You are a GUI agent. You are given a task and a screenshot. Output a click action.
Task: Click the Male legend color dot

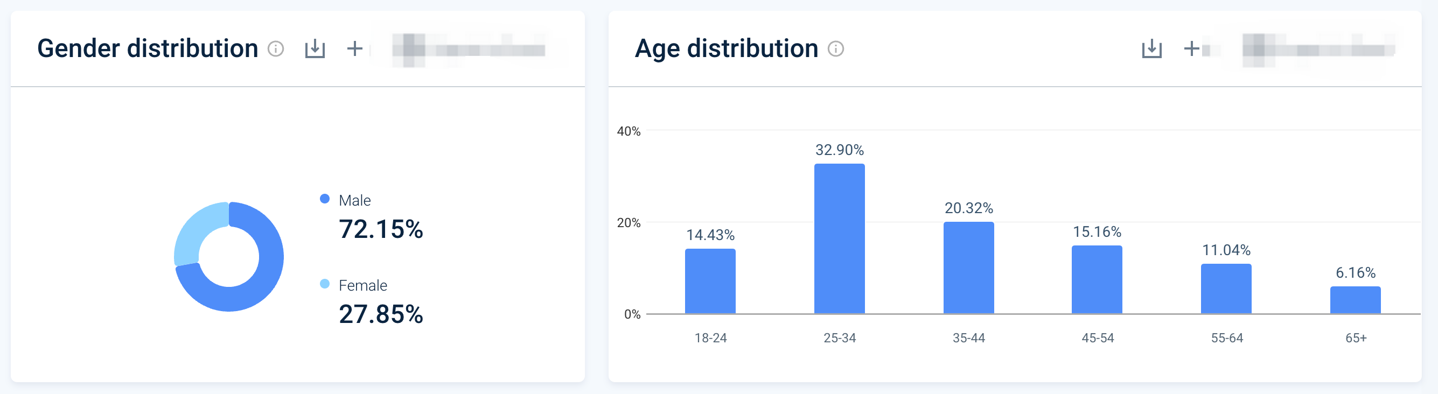(x=324, y=199)
